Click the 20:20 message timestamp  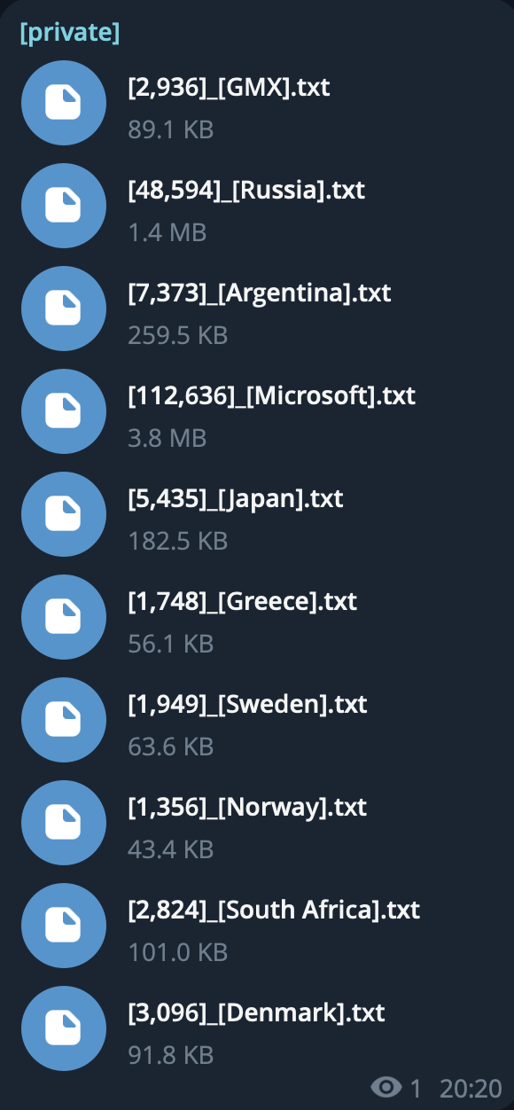point(471,1087)
